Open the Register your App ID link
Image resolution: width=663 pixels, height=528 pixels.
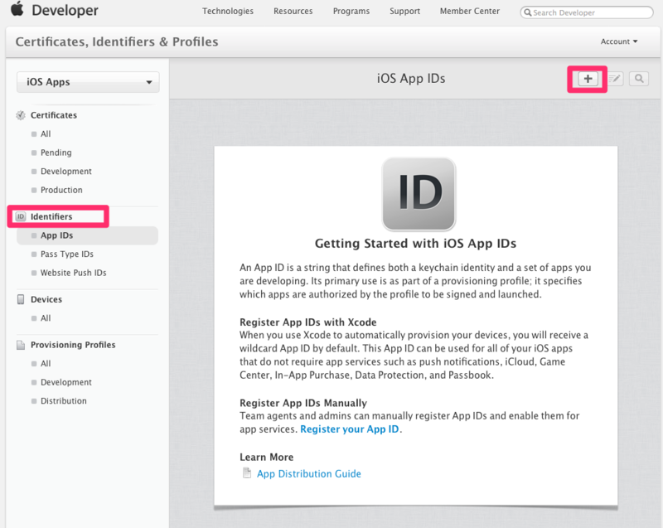[350, 429]
